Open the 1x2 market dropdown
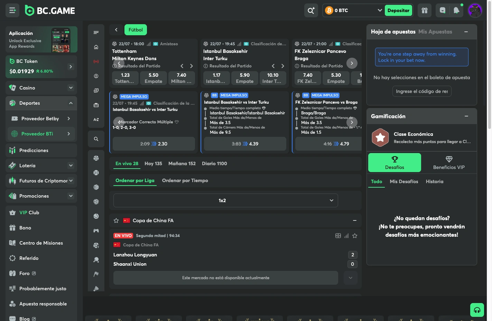Viewport: 492px width, 321px height. [x=226, y=200]
